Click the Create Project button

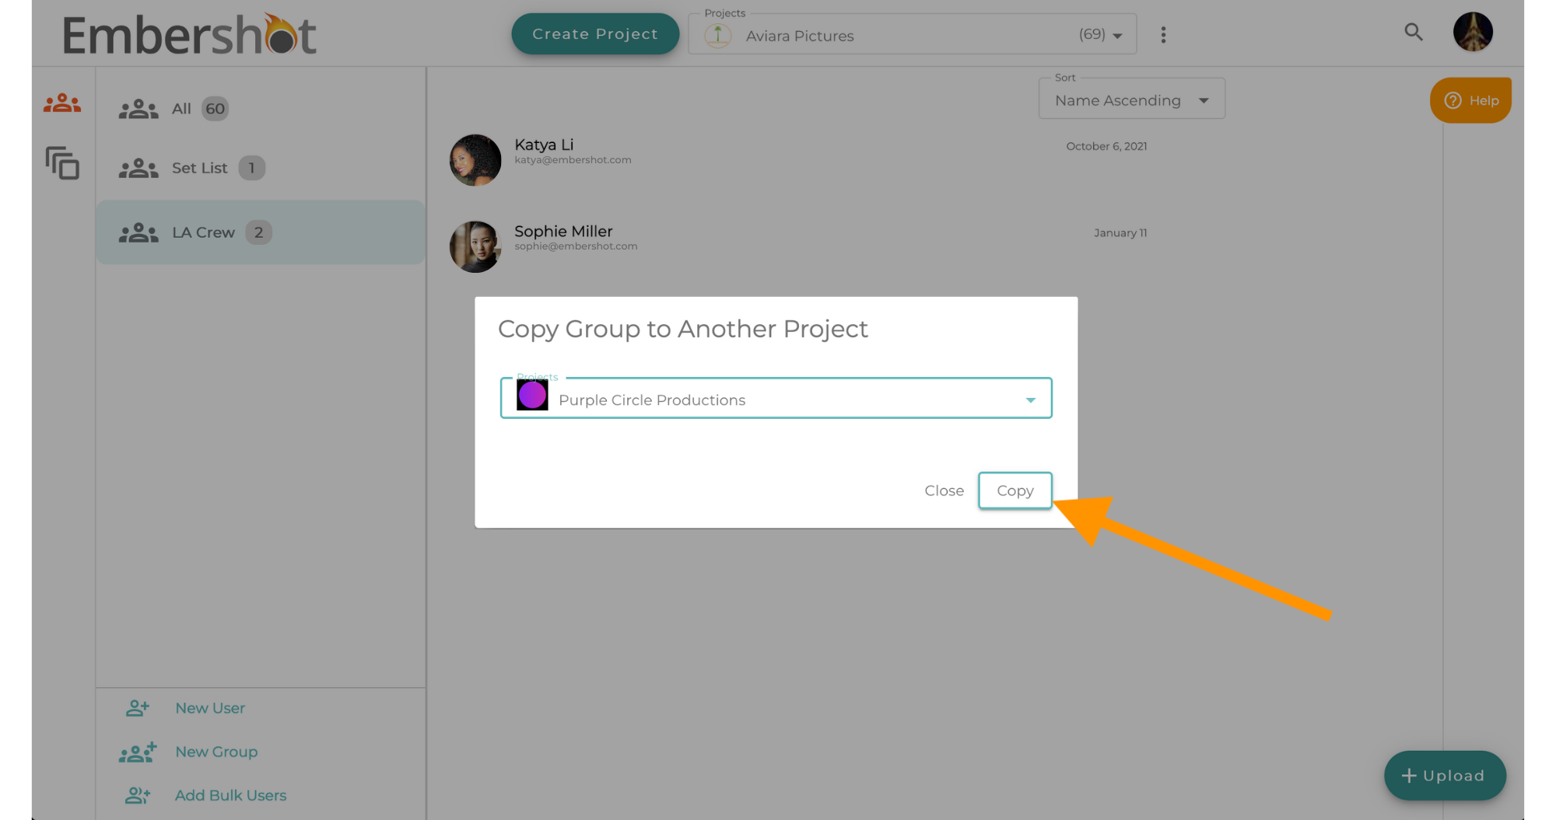[595, 34]
